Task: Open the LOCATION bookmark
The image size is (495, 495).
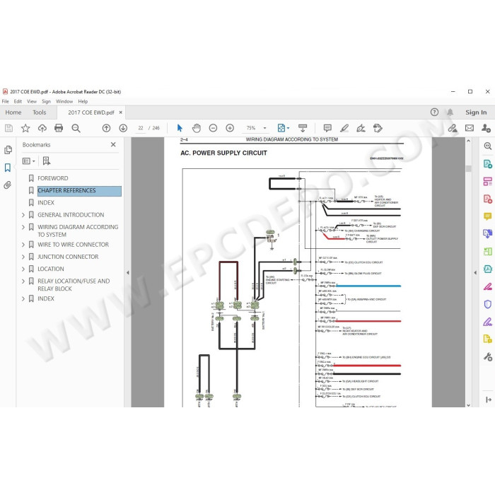Action: click(51, 269)
